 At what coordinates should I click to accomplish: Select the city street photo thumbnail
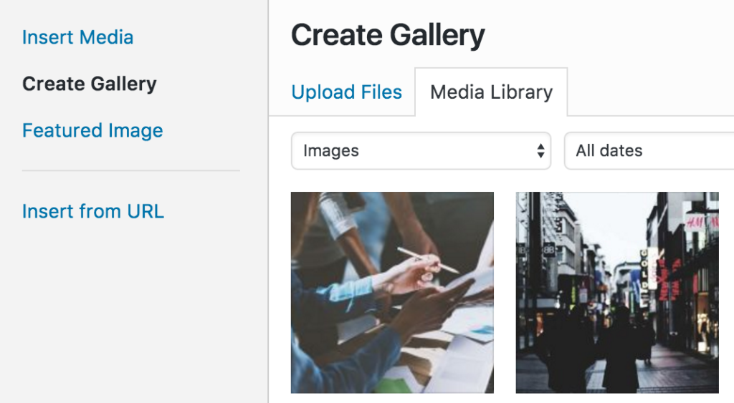(617, 292)
